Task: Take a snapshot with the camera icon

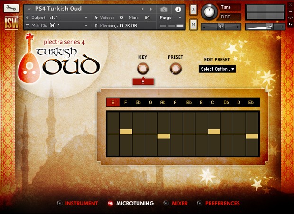Action: pyautogui.click(x=164, y=9)
